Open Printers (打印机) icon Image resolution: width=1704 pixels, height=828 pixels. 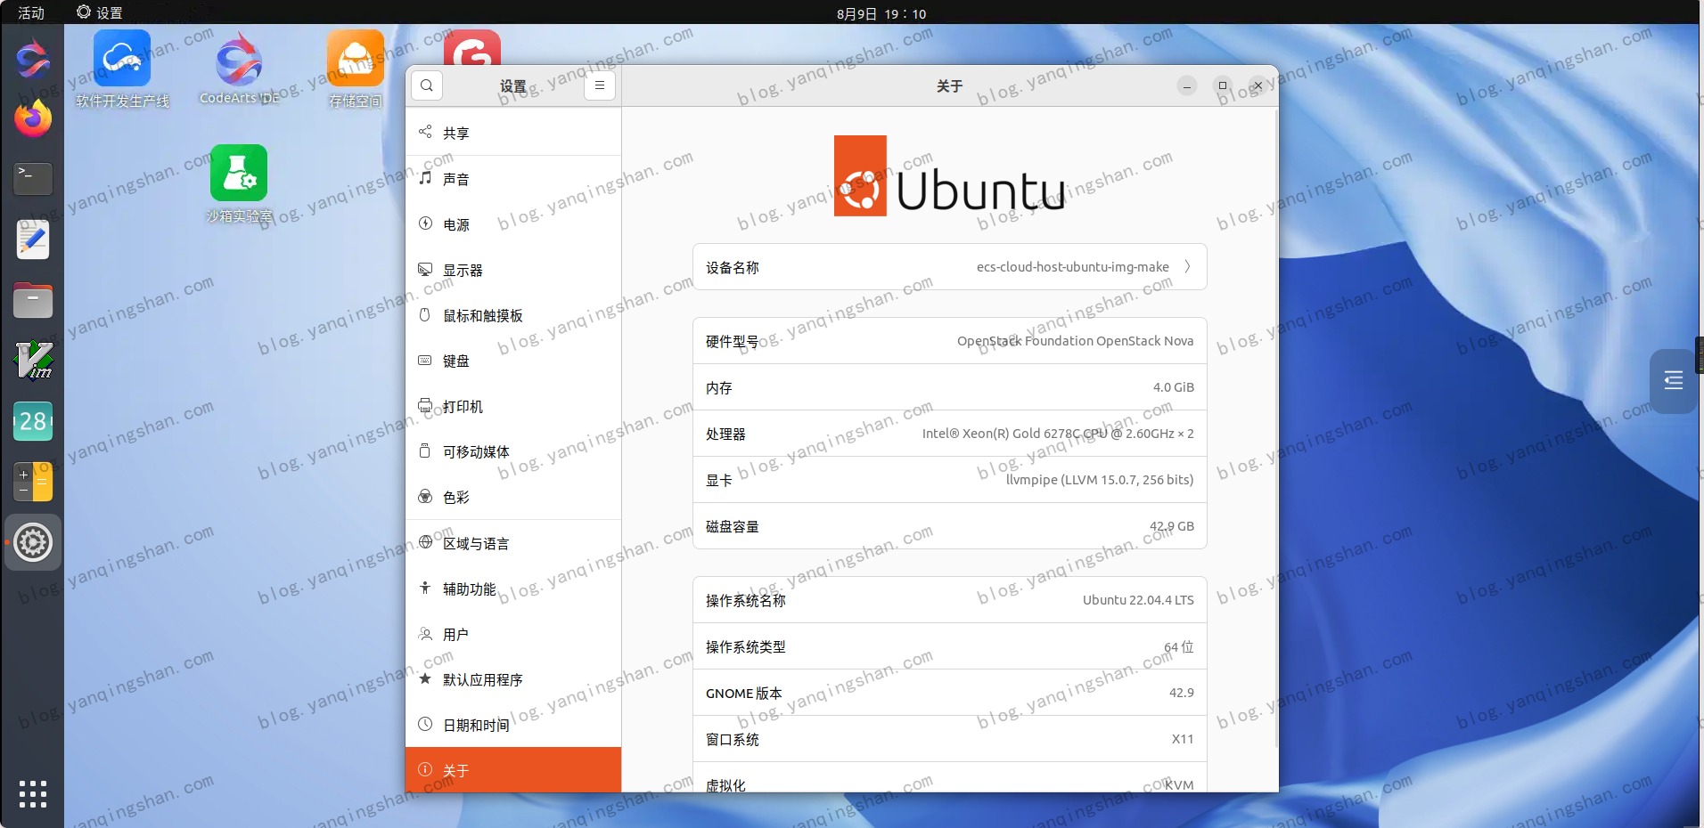pos(425,405)
